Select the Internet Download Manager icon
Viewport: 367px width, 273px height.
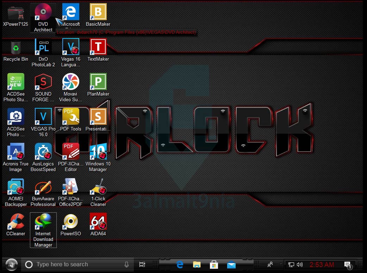[x=43, y=230]
